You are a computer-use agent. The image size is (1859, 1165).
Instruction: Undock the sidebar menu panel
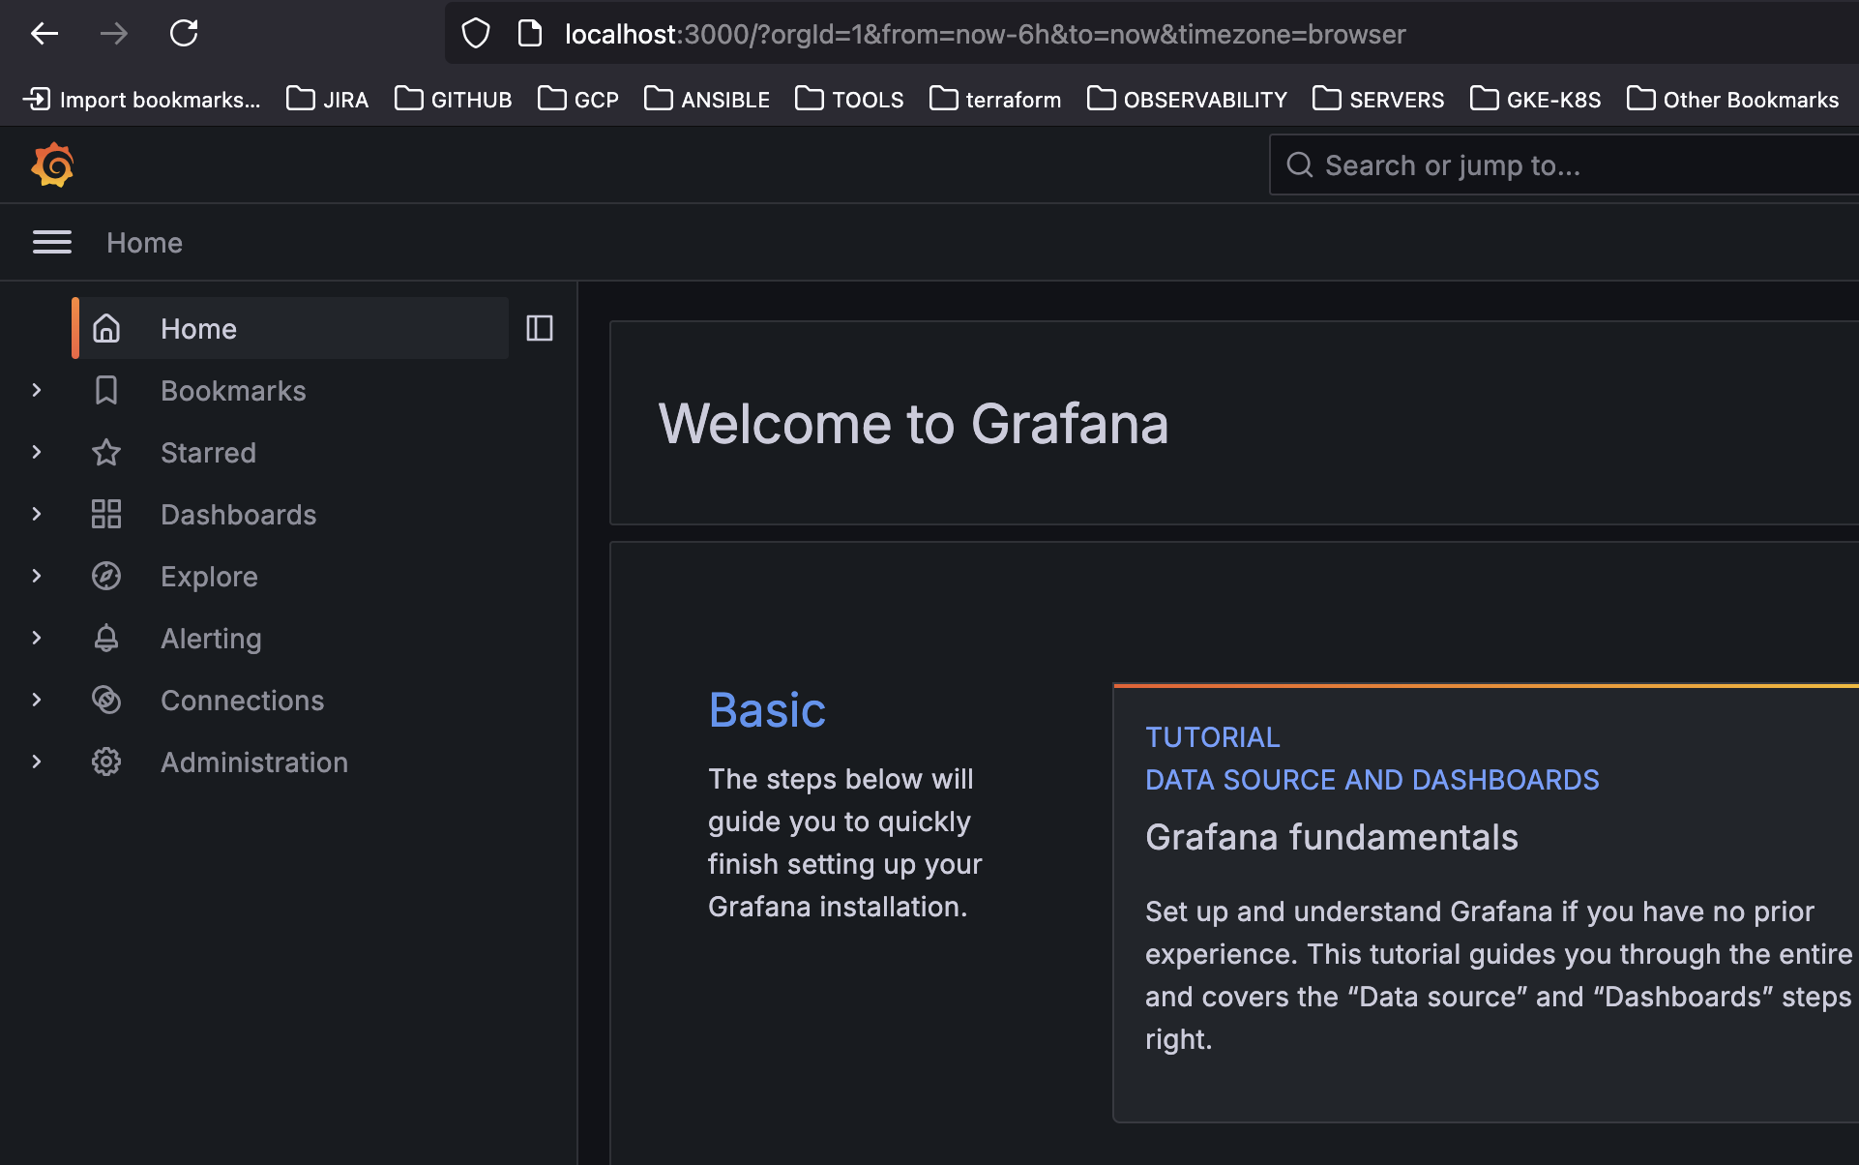point(540,328)
